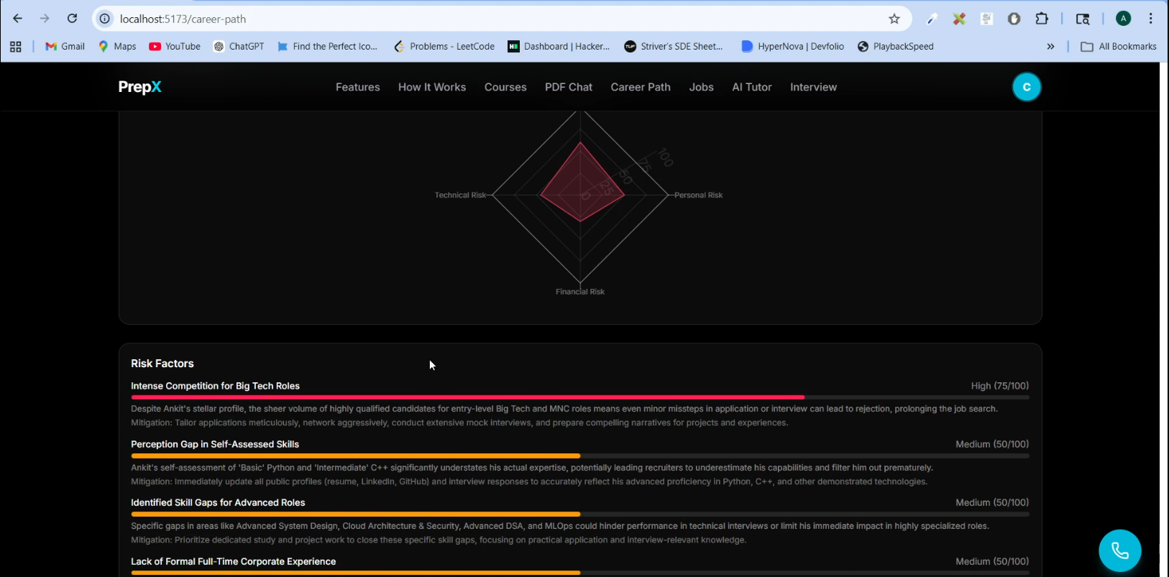Screen dimensions: 1169x577
Task: Bookmark this page with the star icon
Action: 894,19
